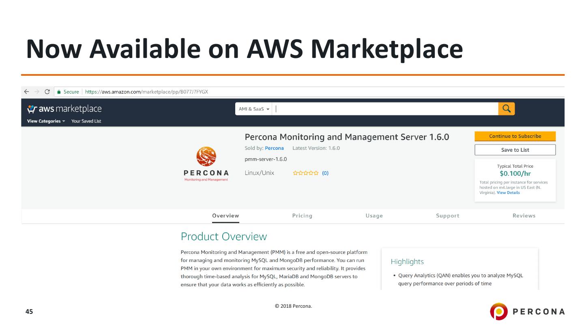The height and width of the screenshot is (328, 584).
Task: Open the Support tab
Action: (447, 216)
